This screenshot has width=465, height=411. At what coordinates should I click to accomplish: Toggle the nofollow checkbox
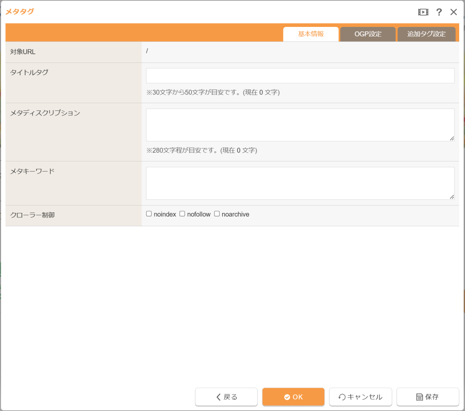click(182, 214)
